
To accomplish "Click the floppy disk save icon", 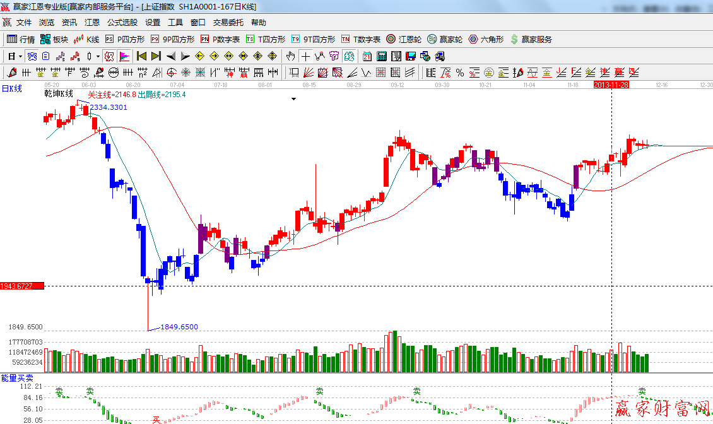I will 411,56.
